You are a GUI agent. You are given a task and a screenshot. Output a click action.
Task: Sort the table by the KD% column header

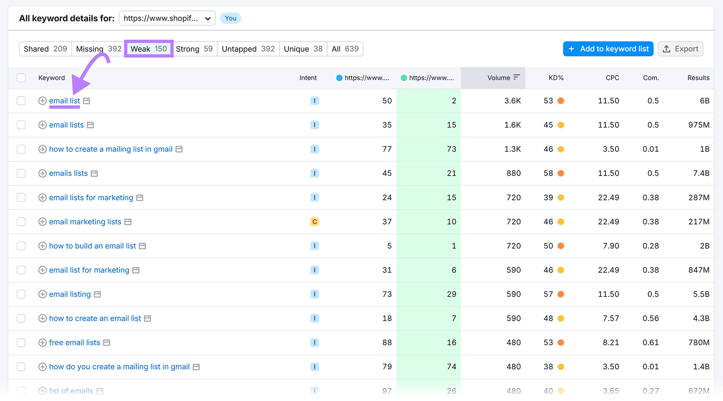556,78
